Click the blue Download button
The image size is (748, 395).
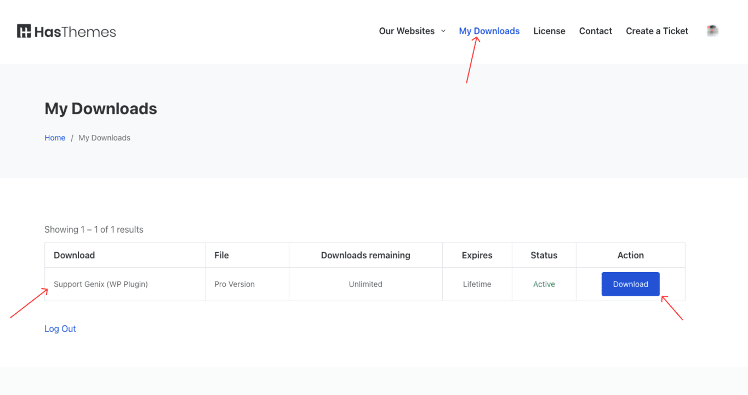pos(630,284)
